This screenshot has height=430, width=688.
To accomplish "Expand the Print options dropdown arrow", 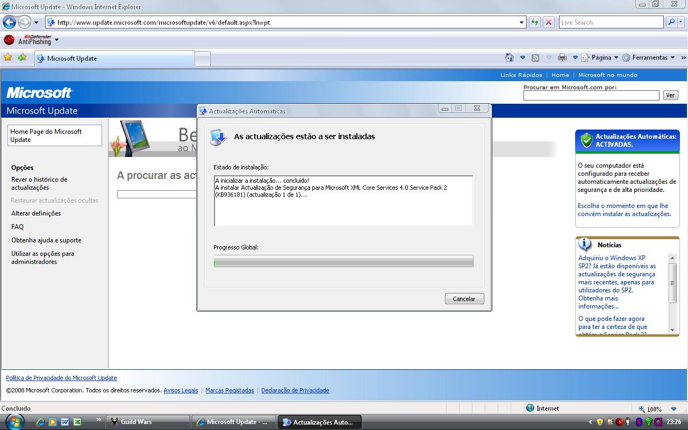I will 575,58.
